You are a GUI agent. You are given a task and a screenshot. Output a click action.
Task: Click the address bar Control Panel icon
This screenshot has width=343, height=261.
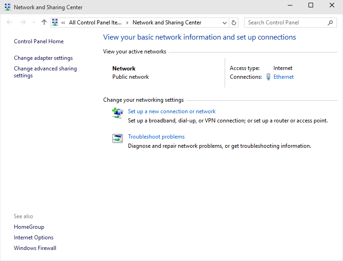(55, 22)
